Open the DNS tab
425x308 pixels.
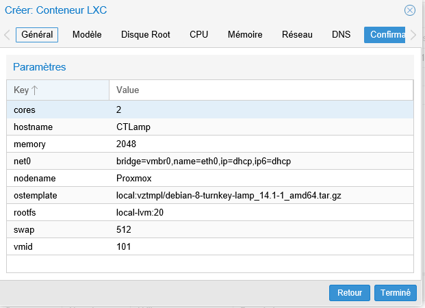[x=342, y=35]
